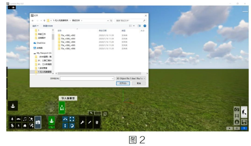Viewport: 251px width, 146px height.
Task: Select the Trash delete object tool
Action: [x=97, y=122]
